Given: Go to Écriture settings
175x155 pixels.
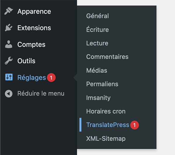Looking at the screenshot, I should click(x=97, y=30).
